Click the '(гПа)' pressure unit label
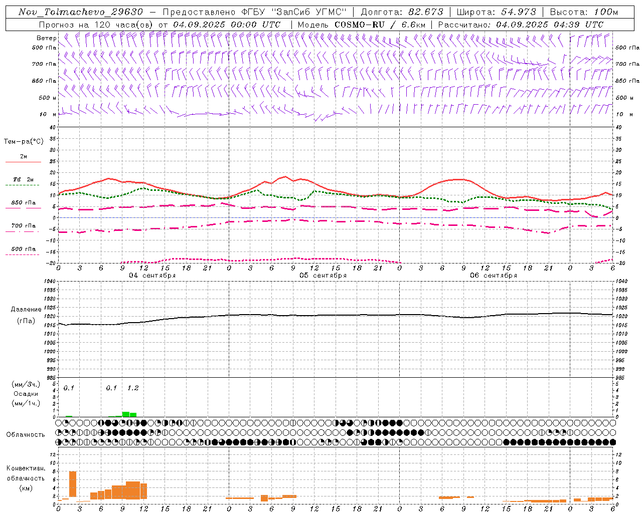This screenshot has height=513, width=642. [x=26, y=321]
